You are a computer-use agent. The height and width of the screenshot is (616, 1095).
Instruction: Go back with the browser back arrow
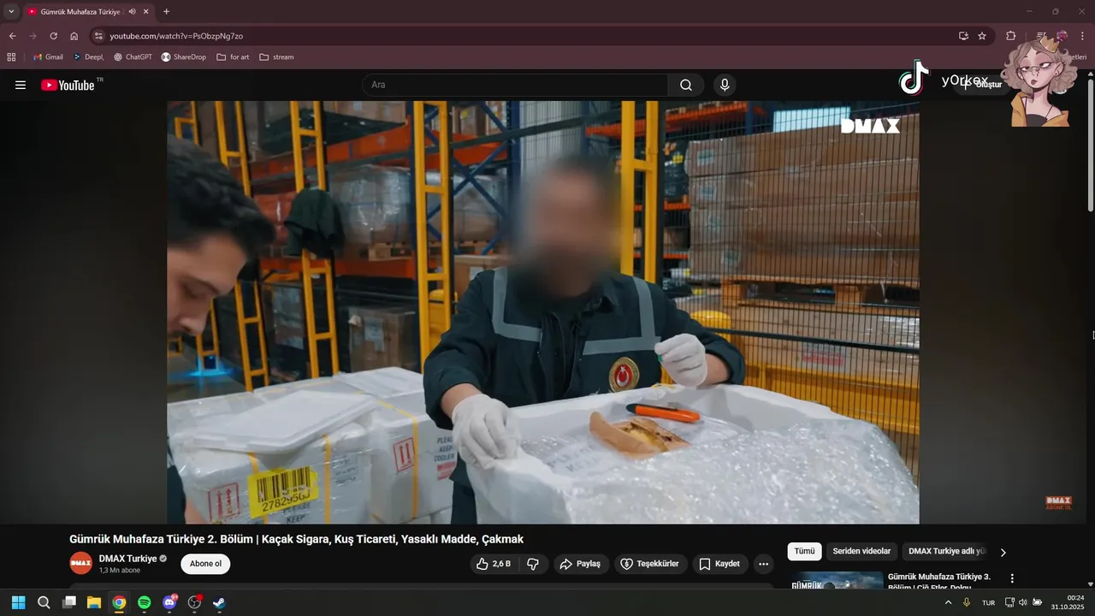pyautogui.click(x=12, y=36)
